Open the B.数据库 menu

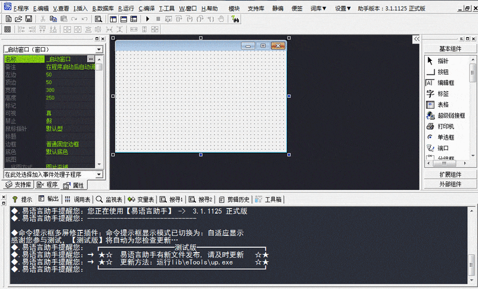pos(103,8)
